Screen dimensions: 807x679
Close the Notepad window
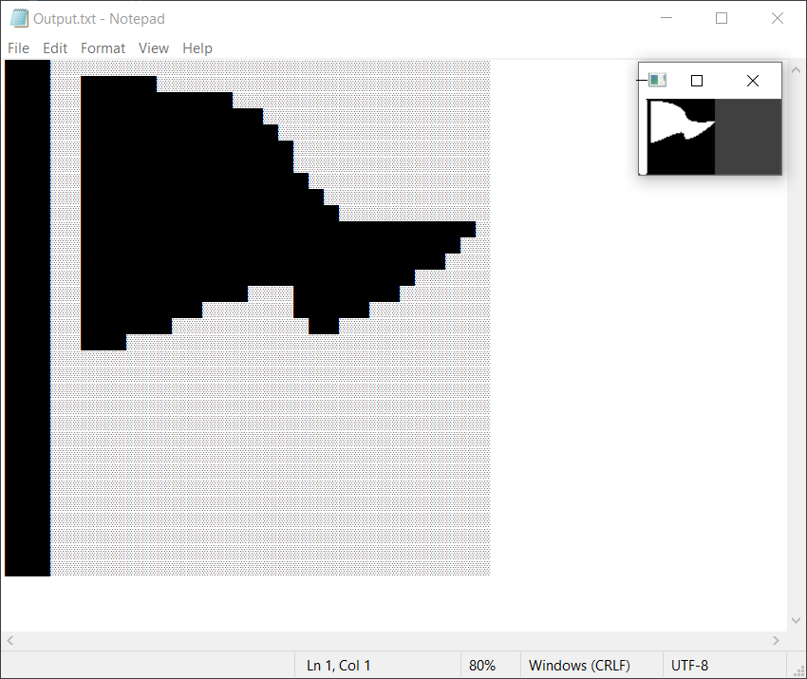point(778,18)
